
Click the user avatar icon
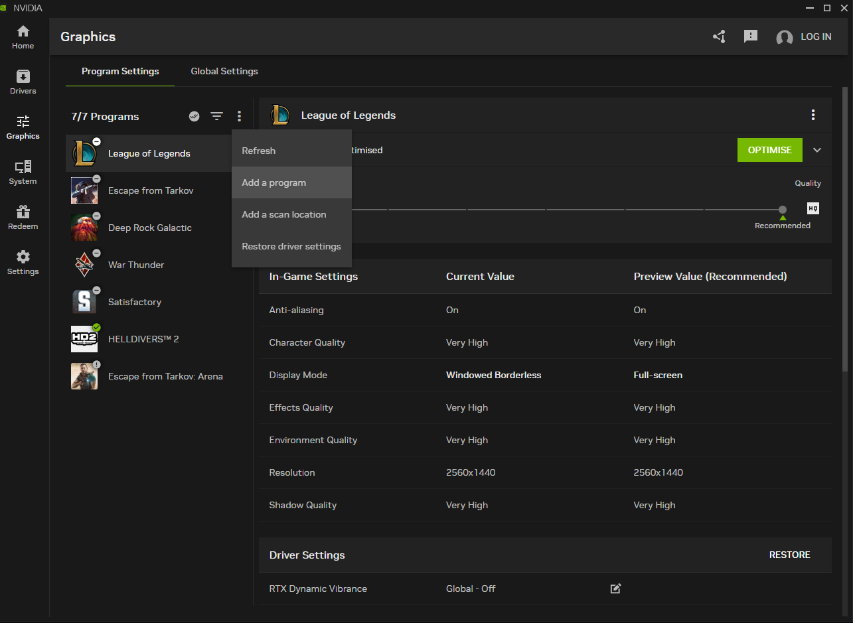pyautogui.click(x=785, y=37)
